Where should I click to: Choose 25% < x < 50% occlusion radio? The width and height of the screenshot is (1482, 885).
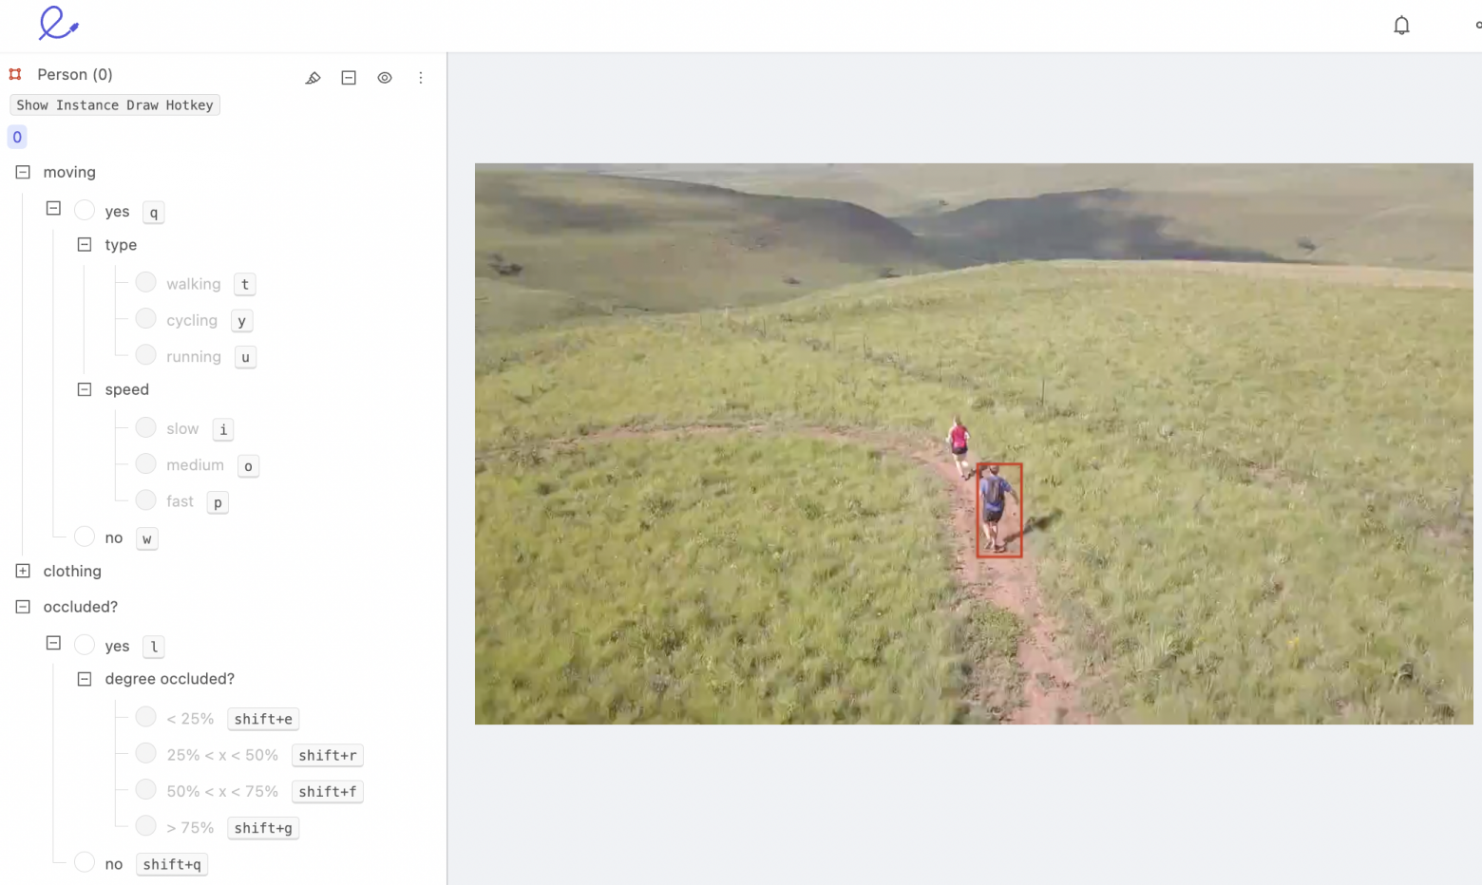coord(145,753)
